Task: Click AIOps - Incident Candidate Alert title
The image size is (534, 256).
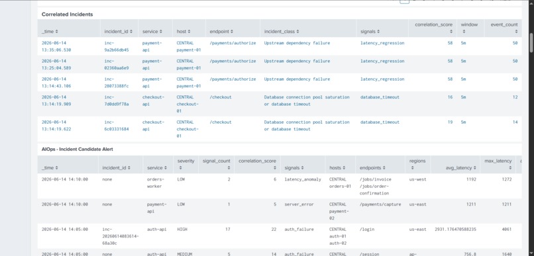Action: [x=78, y=149]
